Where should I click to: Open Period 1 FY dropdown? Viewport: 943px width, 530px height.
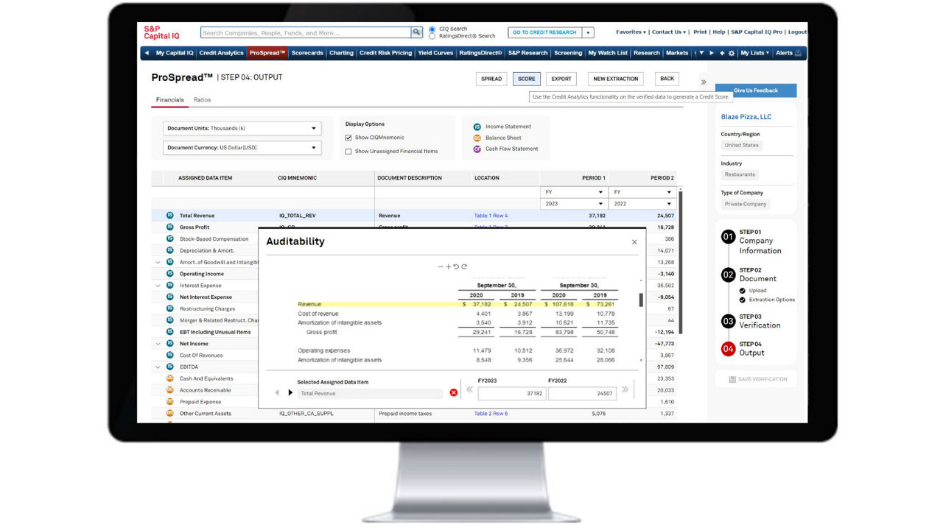[x=574, y=193]
